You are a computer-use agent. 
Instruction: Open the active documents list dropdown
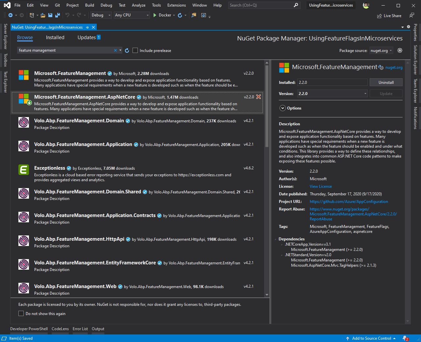coord(403,27)
